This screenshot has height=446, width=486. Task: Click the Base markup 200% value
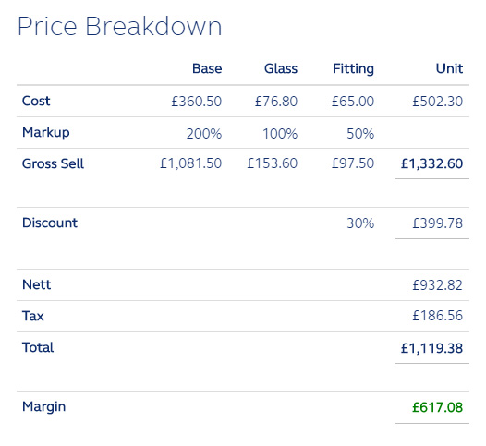(204, 134)
